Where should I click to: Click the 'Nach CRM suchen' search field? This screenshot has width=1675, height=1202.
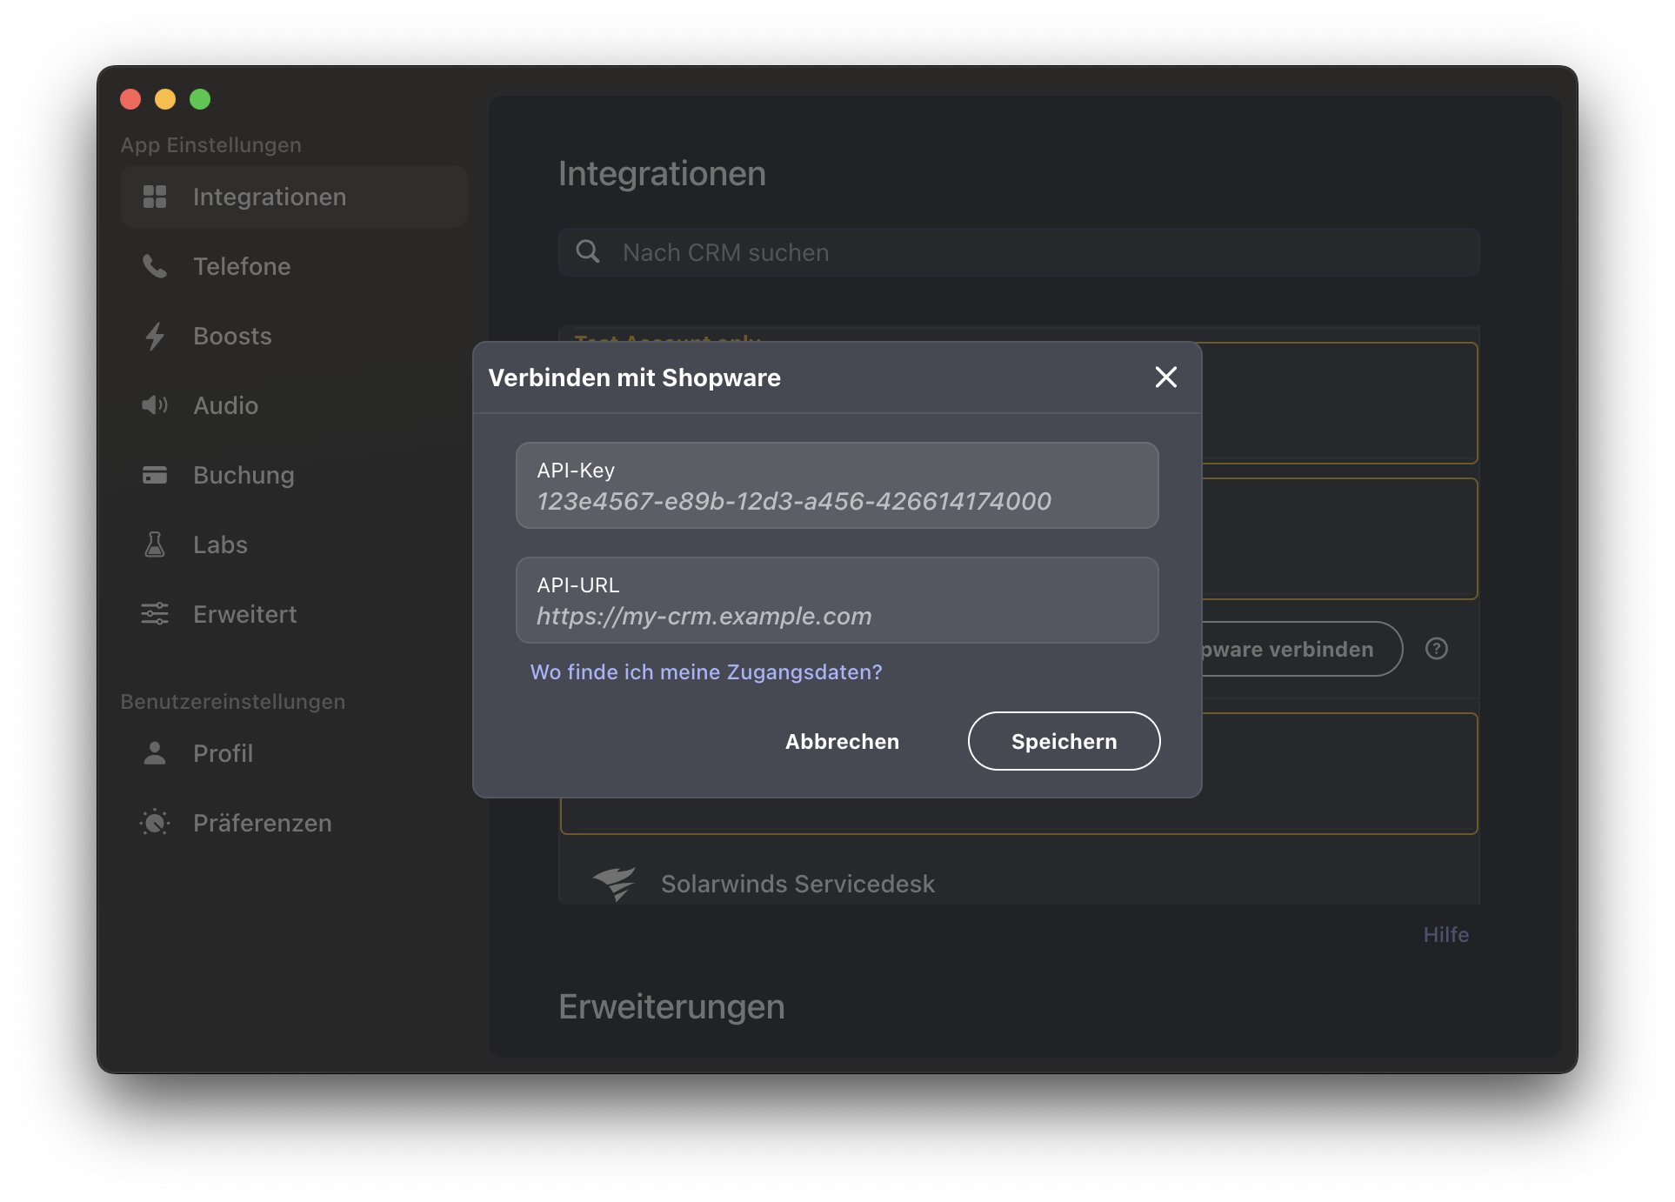click(x=1018, y=253)
